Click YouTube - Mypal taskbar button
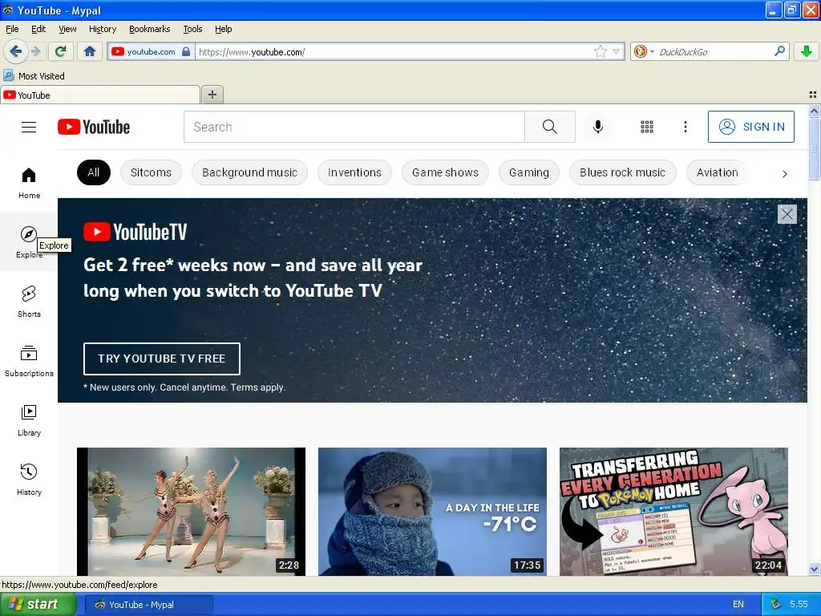The image size is (821, 616). 148,605
